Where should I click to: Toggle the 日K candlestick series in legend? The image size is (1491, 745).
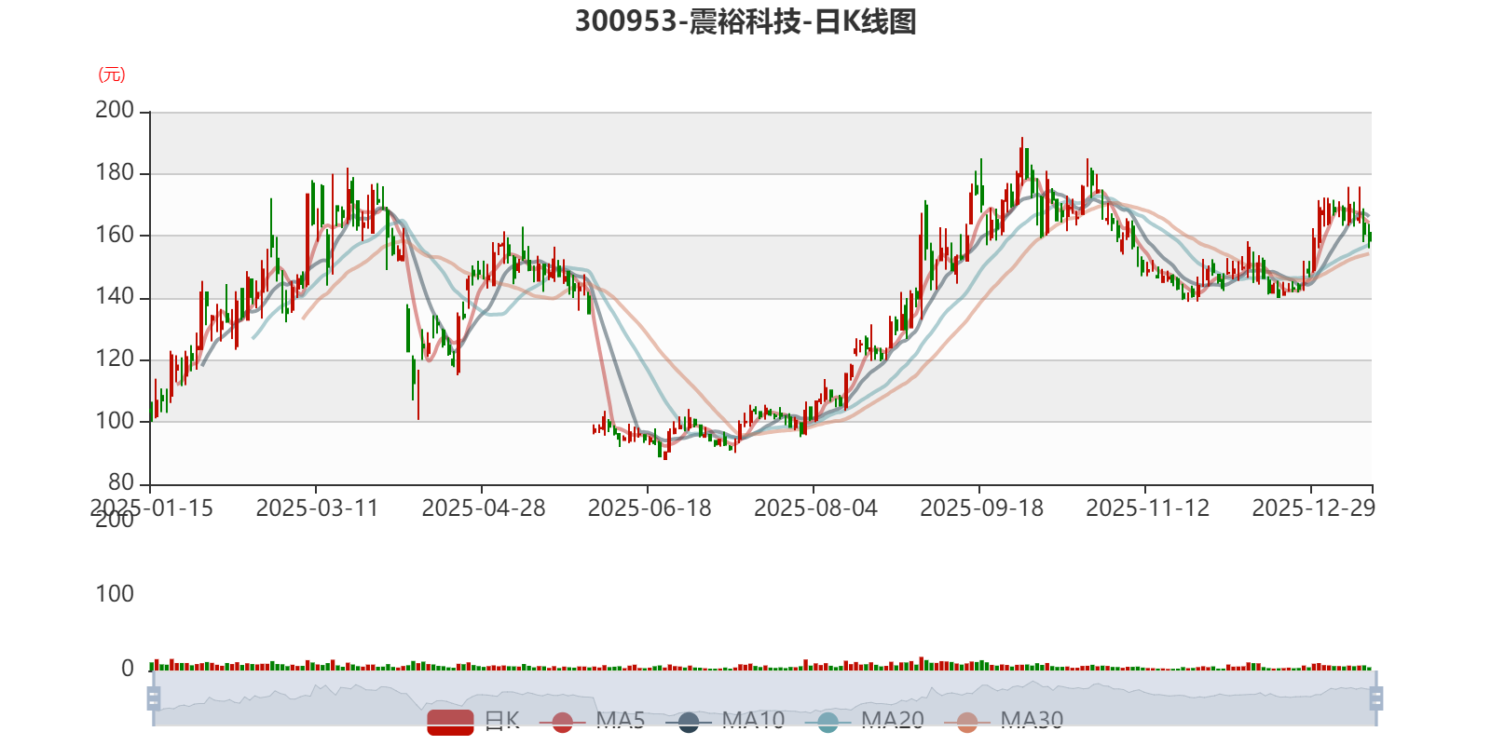pos(473,721)
